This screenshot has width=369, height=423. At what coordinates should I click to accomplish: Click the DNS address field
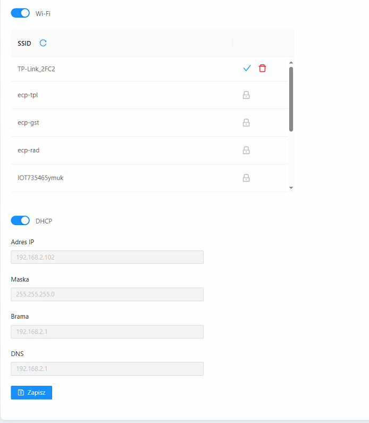pos(107,369)
